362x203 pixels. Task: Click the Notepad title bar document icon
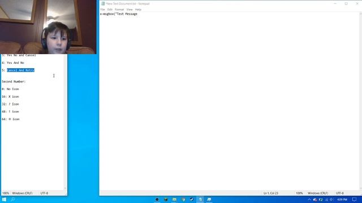click(x=103, y=4)
